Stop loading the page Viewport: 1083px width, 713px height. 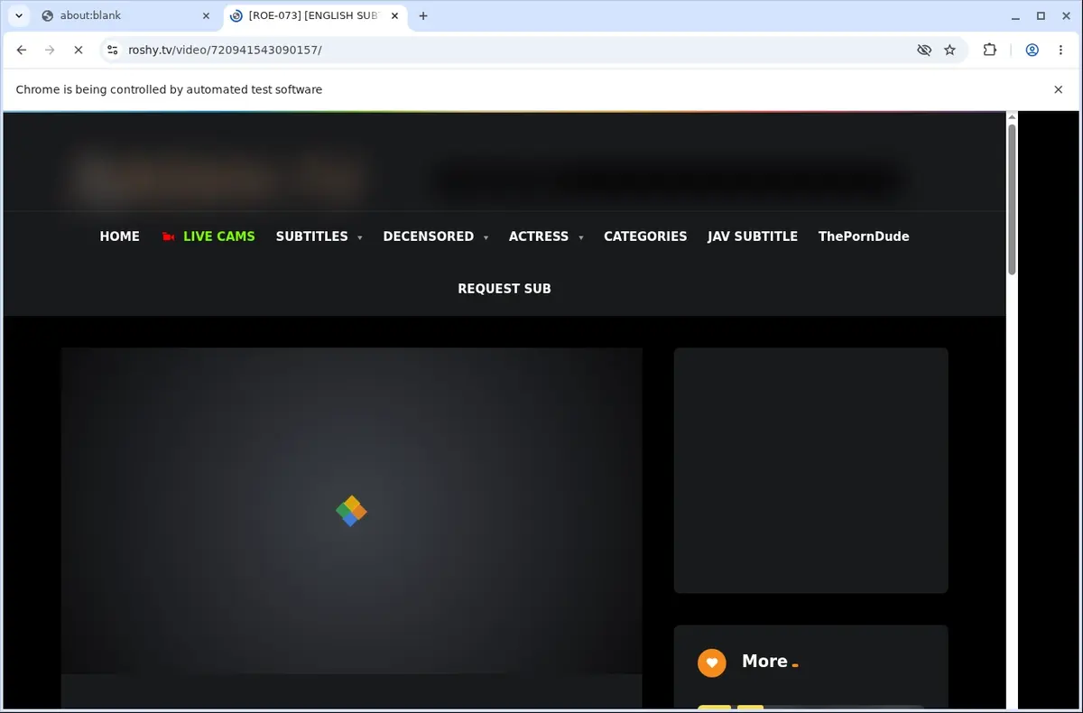point(79,51)
